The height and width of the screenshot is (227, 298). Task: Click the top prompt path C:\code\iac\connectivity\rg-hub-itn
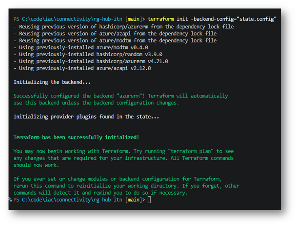pos(72,19)
